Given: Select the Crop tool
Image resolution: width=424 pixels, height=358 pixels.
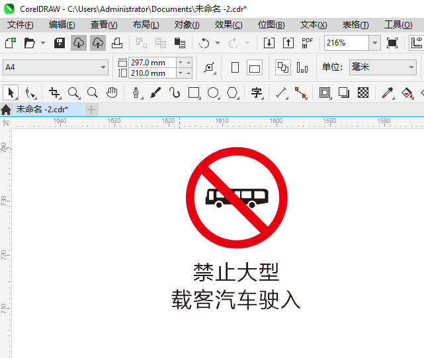Looking at the screenshot, I should (x=55, y=92).
